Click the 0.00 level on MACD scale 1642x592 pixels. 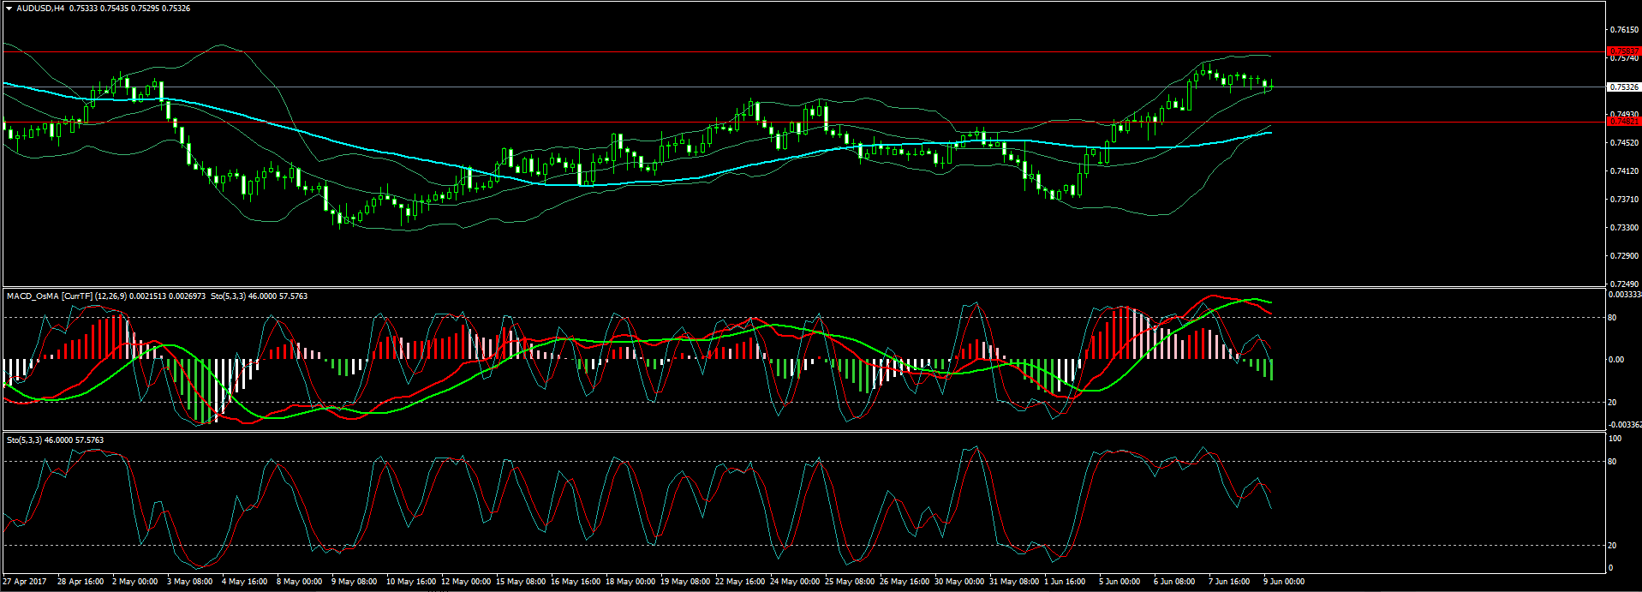click(x=1615, y=360)
